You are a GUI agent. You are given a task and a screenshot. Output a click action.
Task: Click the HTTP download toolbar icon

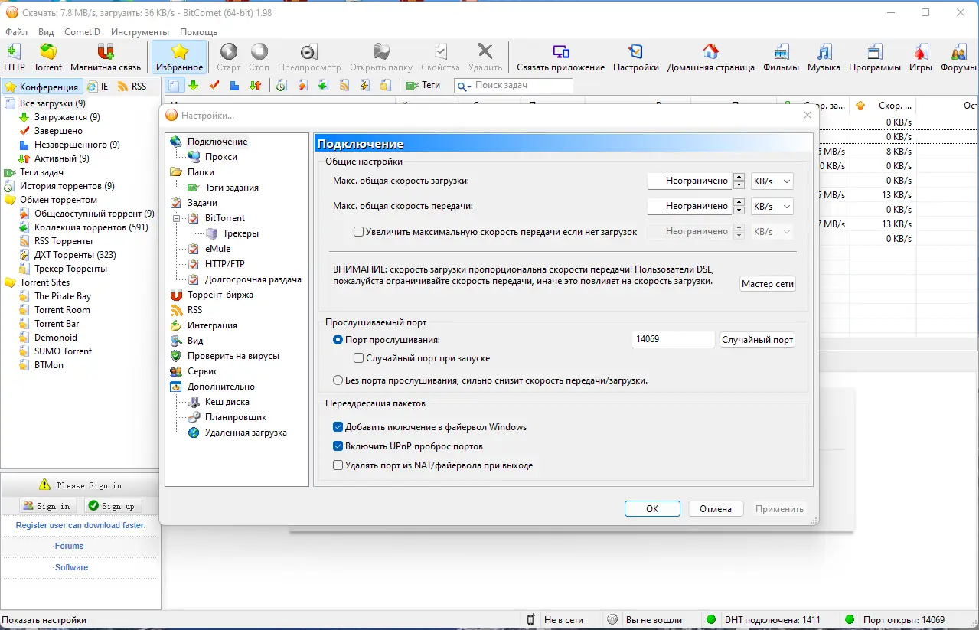point(14,57)
